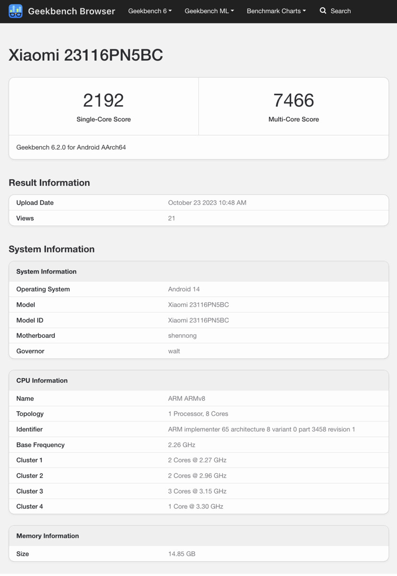The height and width of the screenshot is (576, 397).
Task: Click the Geekbench Browser title link
Action: tap(71, 11)
